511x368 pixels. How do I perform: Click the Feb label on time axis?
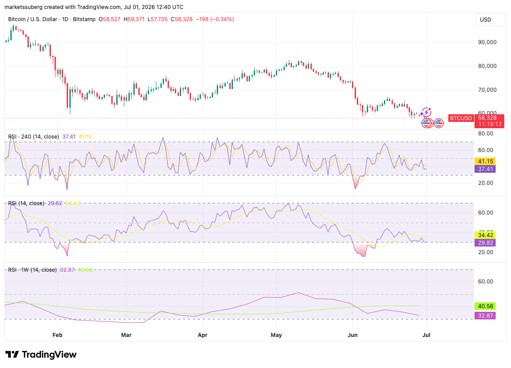coord(57,335)
